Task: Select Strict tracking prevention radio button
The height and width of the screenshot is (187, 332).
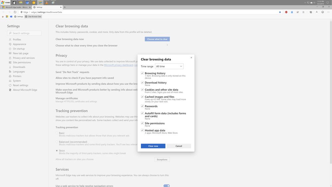Action: click(57, 150)
